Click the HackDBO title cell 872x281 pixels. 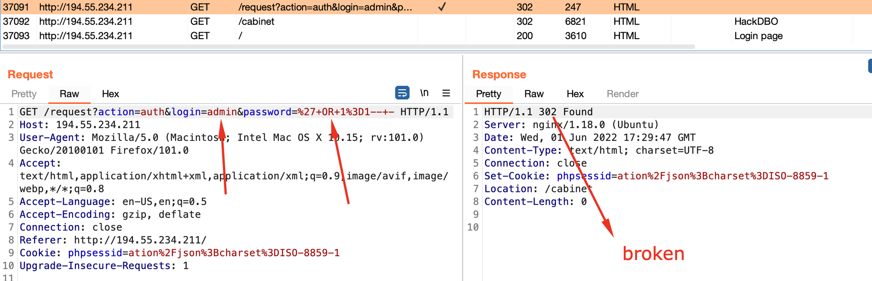756,21
